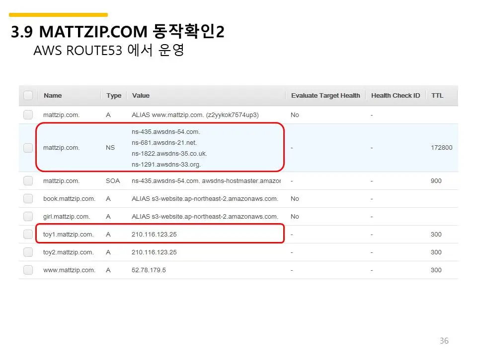This screenshot has width=477, height=357.
Task: Click nameserver ns-681.awsdns-21.net.
Action: pos(164,143)
